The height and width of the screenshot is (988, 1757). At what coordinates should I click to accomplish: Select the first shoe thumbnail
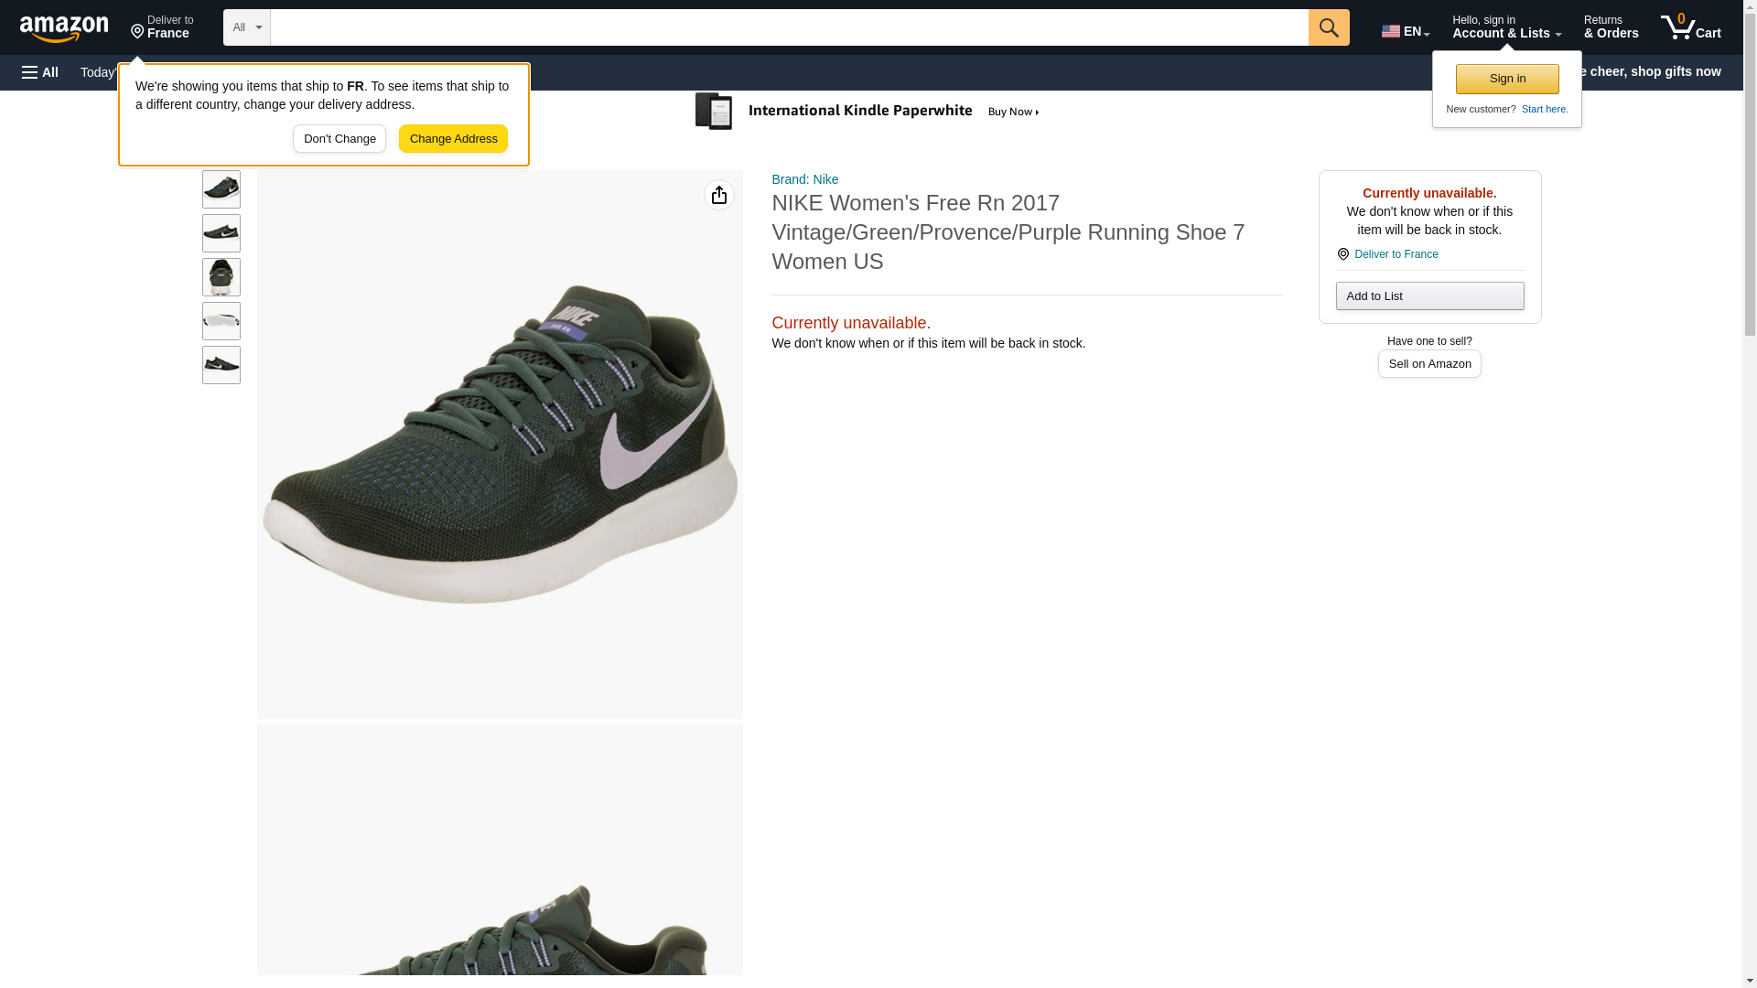pyautogui.click(x=221, y=189)
